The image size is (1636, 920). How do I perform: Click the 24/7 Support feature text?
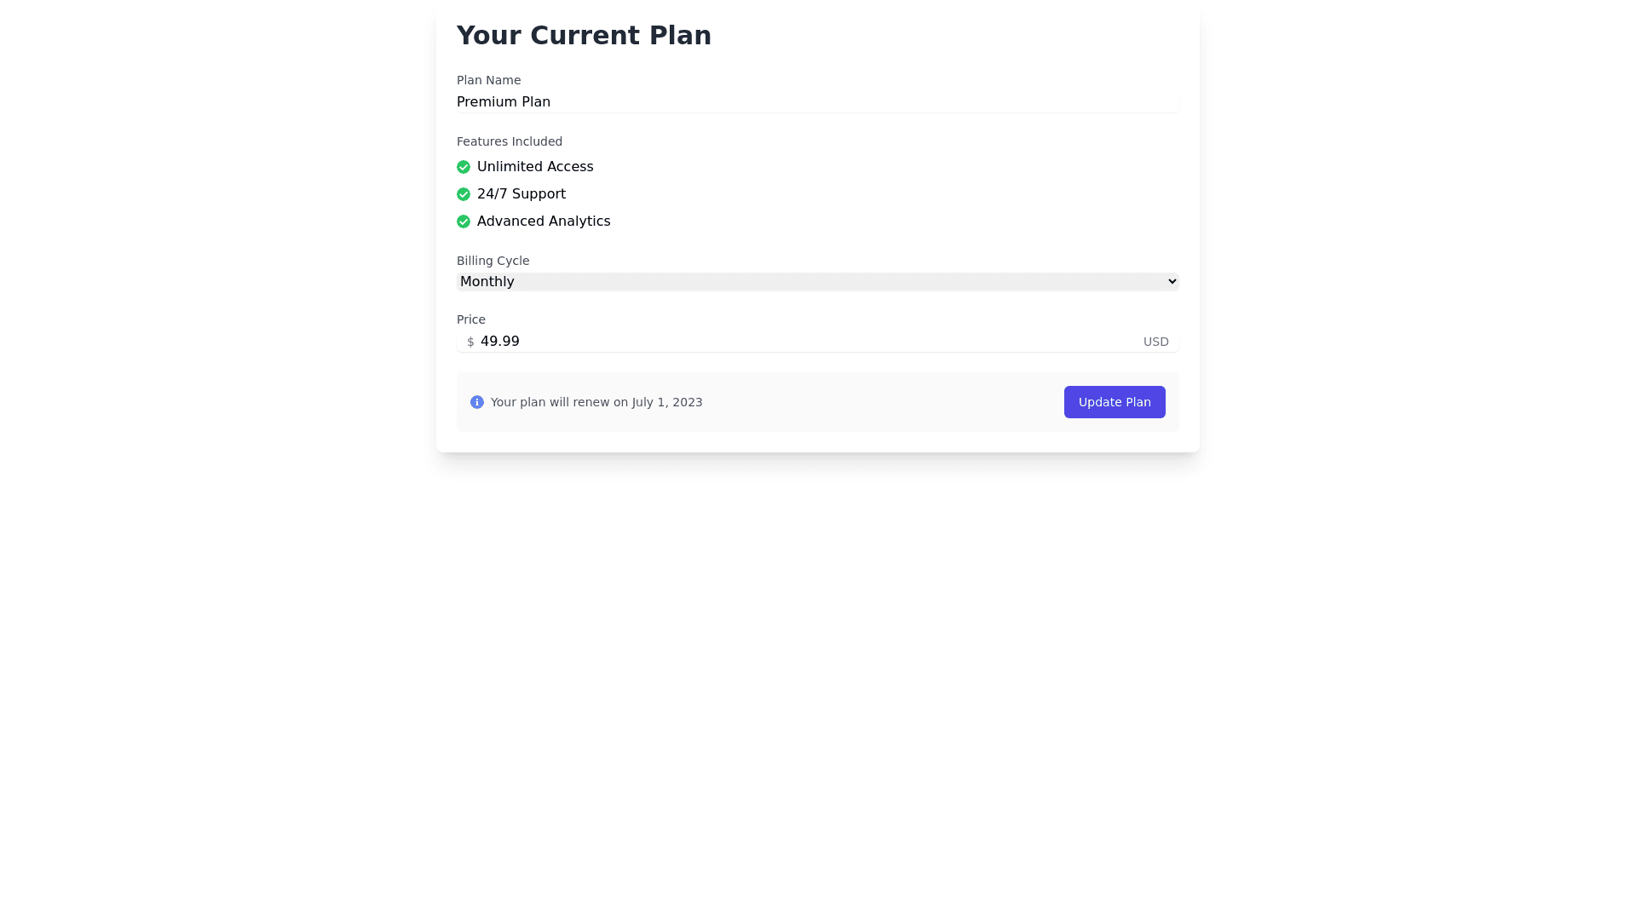click(x=521, y=194)
